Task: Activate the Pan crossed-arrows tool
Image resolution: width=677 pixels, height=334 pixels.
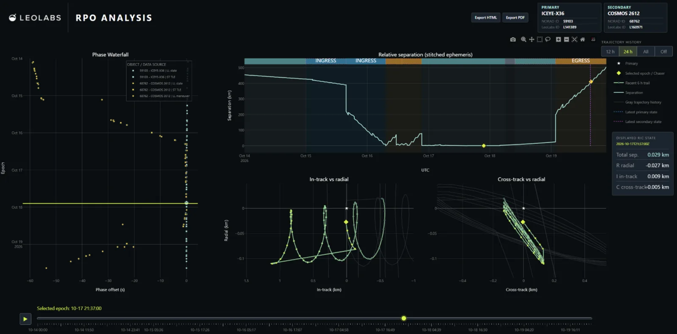Action: (x=531, y=39)
